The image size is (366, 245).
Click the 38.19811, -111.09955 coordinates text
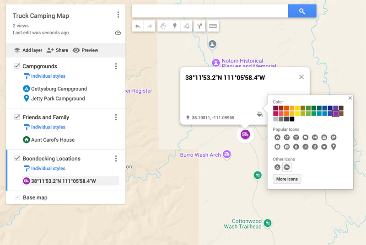pos(213,118)
